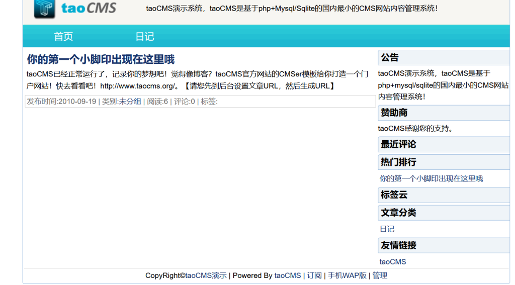Open the 日记 navigation item
This screenshot has height=285, width=515.
click(145, 36)
